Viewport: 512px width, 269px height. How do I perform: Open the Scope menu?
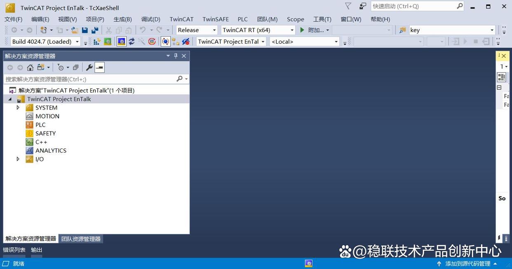pyautogui.click(x=296, y=19)
